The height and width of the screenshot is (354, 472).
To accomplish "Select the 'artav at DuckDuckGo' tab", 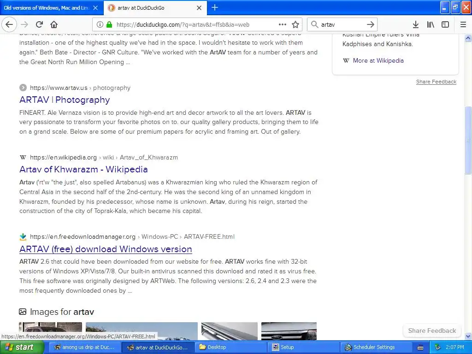I will pos(155,8).
